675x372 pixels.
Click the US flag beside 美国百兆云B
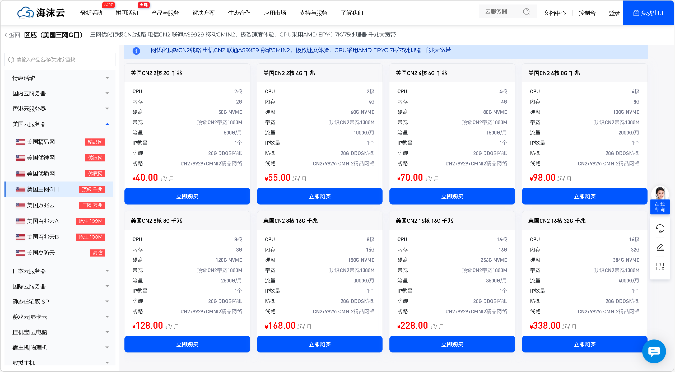tap(20, 237)
